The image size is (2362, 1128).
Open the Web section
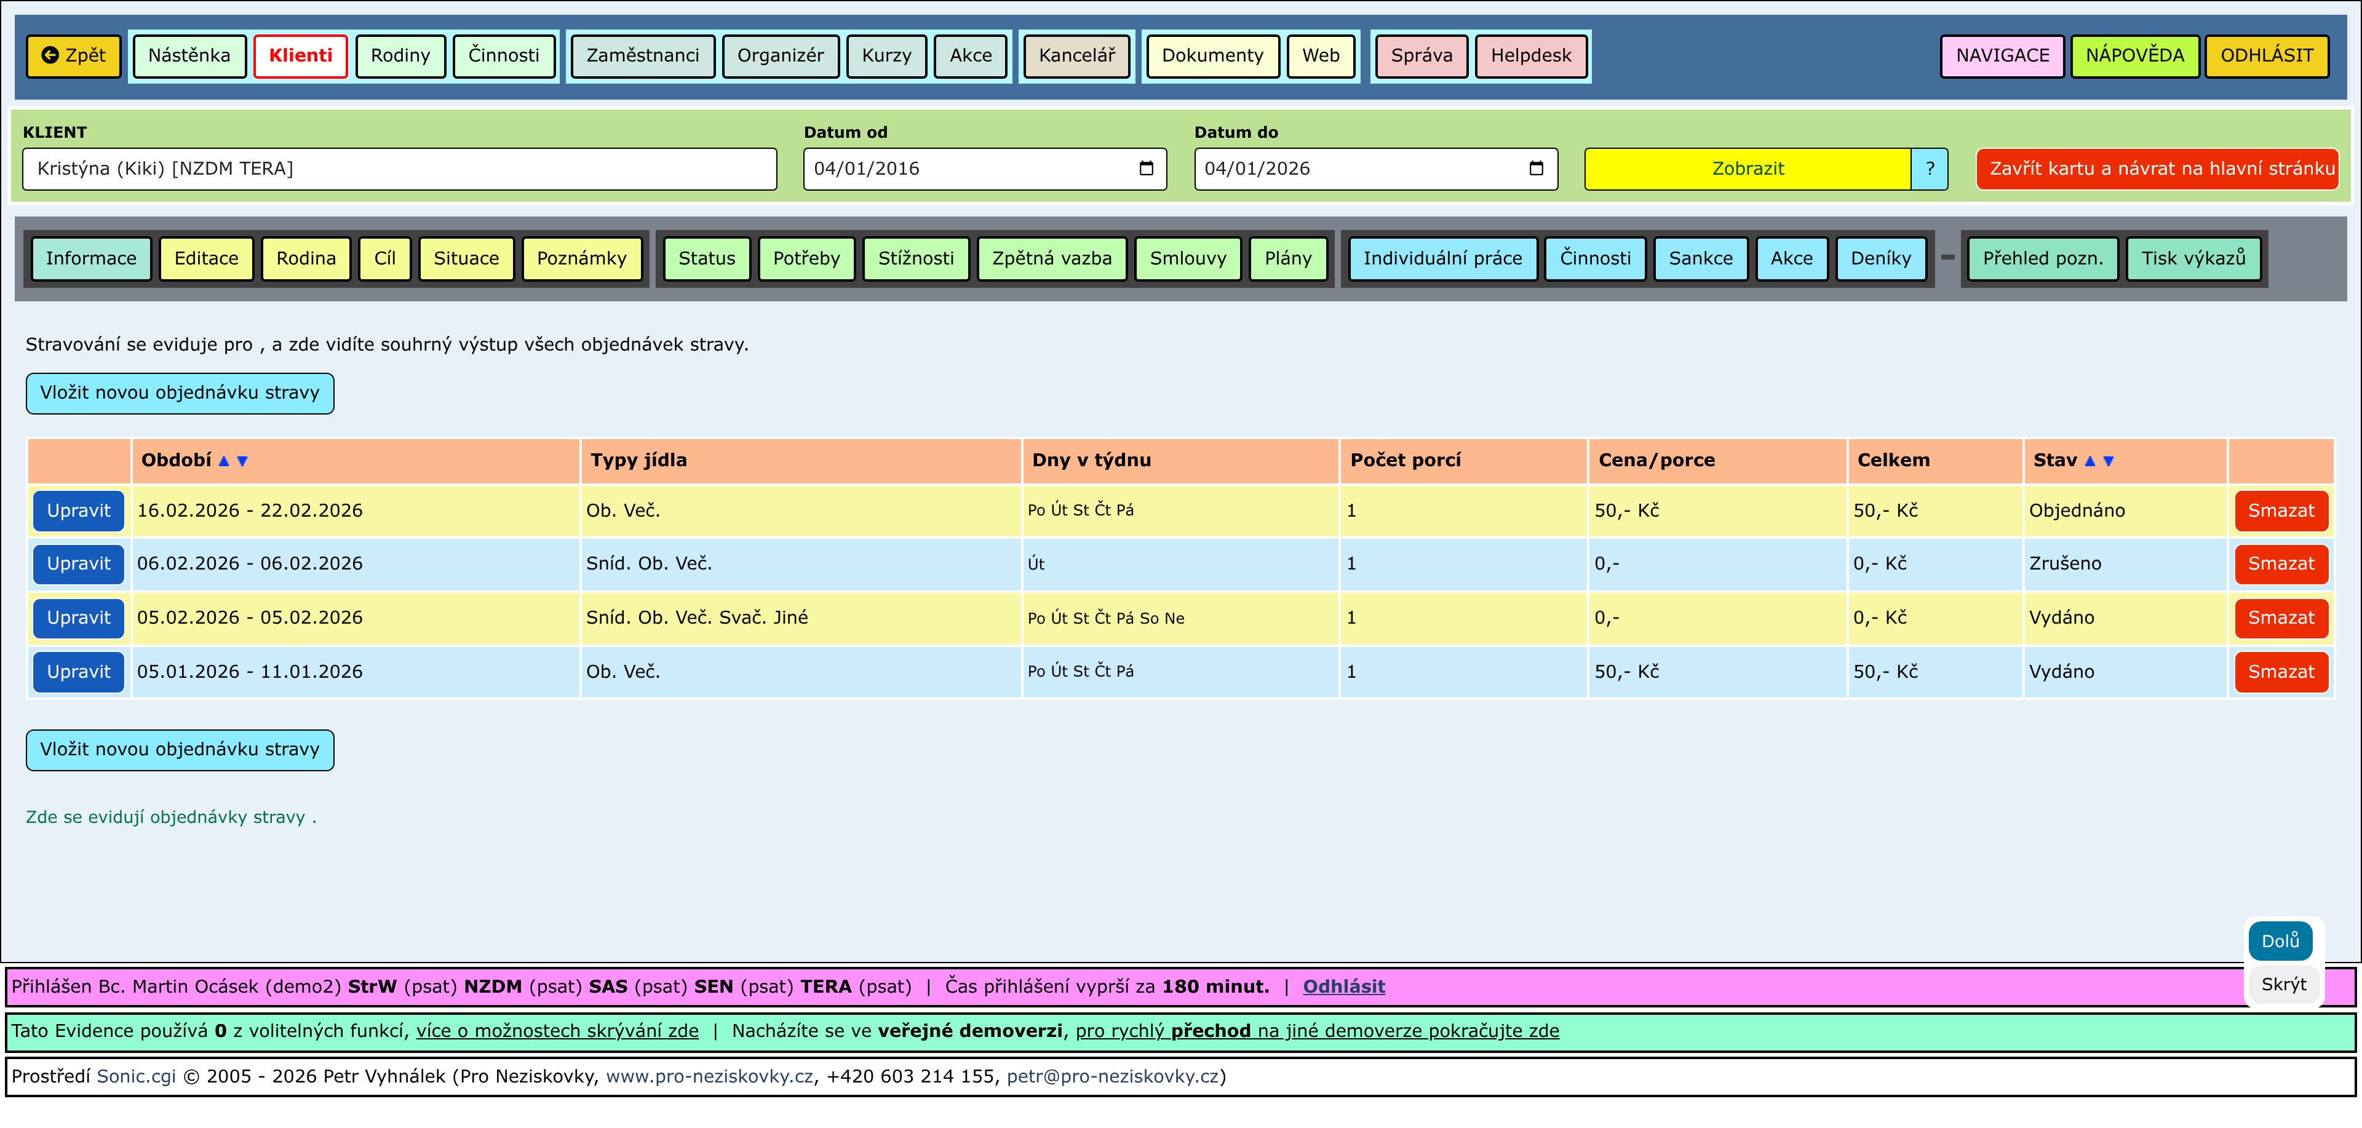(x=1321, y=56)
